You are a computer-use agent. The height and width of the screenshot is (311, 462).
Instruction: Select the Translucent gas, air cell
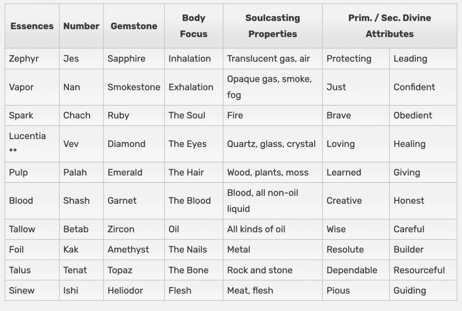tap(273, 58)
